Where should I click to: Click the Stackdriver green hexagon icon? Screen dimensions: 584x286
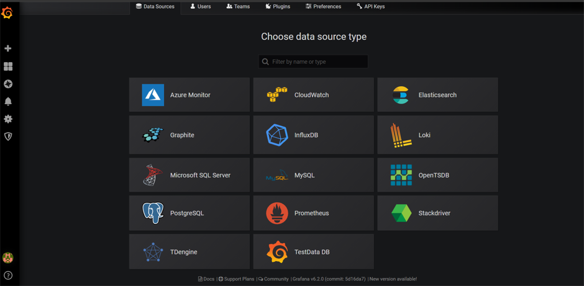(401, 213)
